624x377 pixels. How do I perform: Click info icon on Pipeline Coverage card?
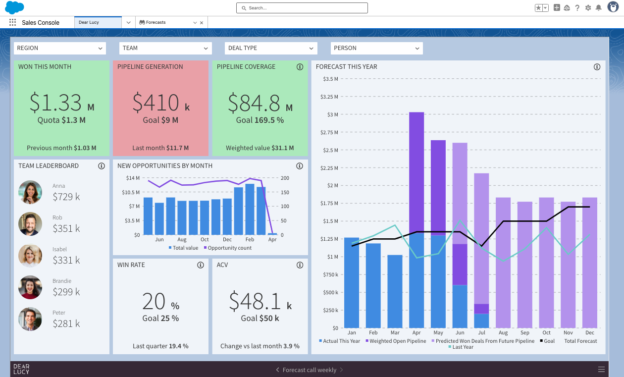pyautogui.click(x=300, y=67)
